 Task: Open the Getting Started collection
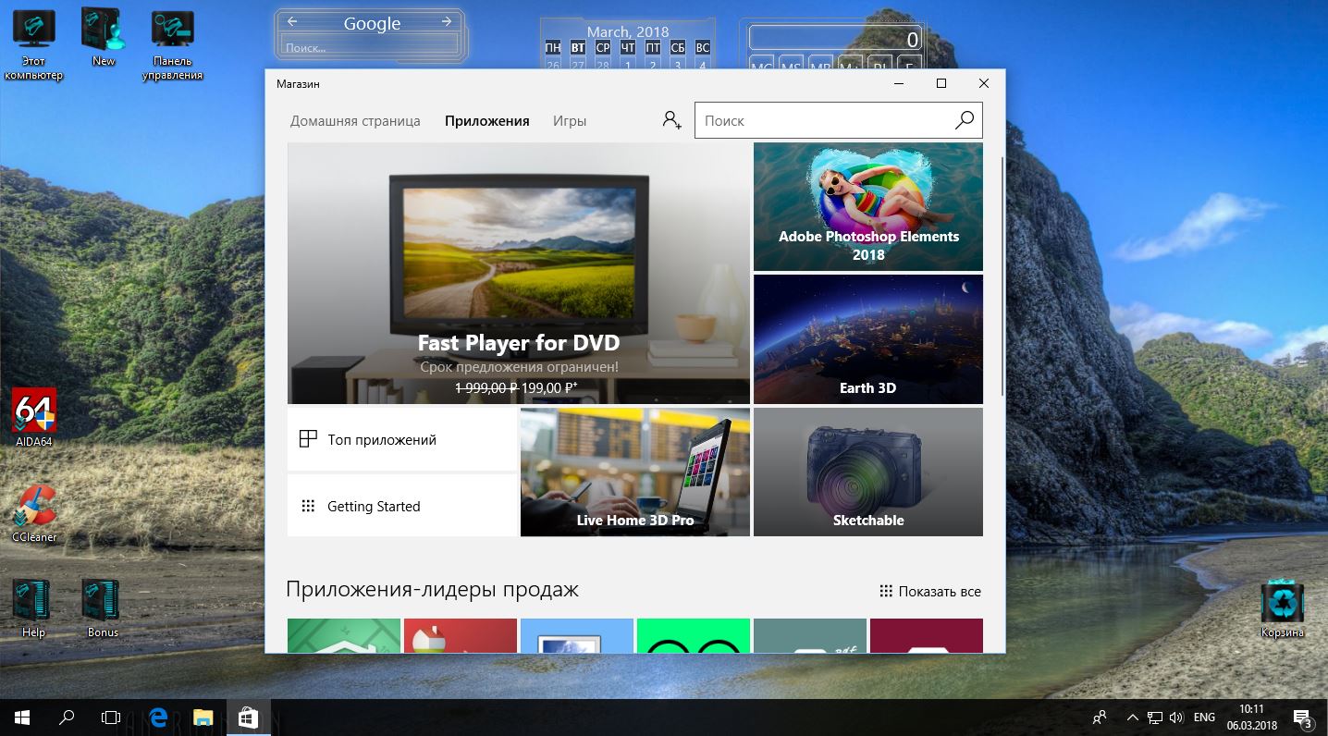click(402, 506)
